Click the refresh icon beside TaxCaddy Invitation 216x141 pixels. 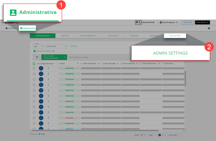37,57
